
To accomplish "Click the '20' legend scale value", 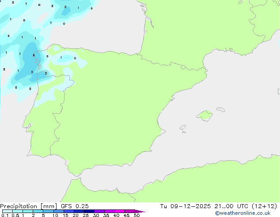I will [x=76, y=215].
